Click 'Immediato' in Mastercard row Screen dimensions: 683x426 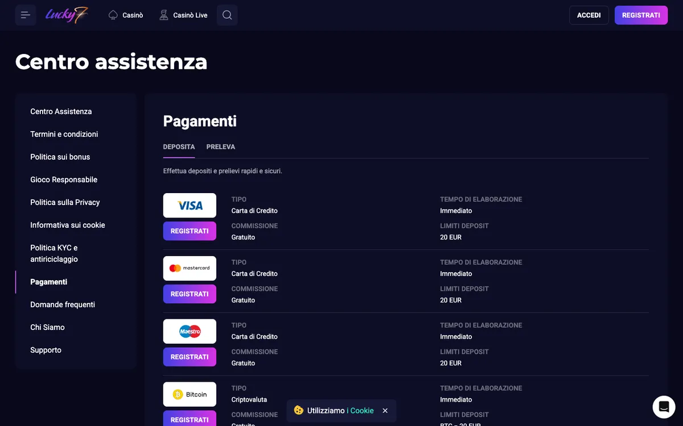456,274
